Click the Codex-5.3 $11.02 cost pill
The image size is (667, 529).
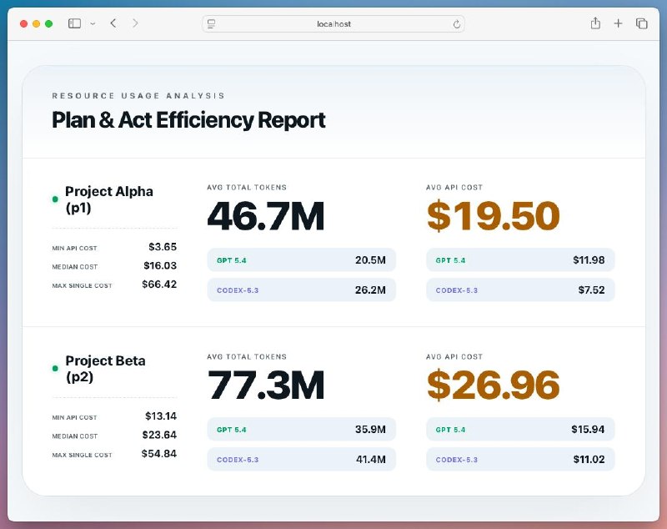tap(520, 460)
